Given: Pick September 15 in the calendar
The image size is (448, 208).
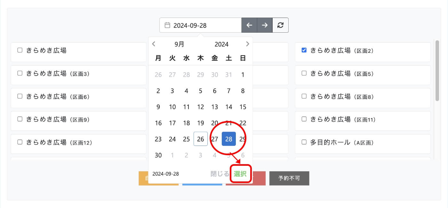Looking at the screenshot, I should [x=243, y=107].
